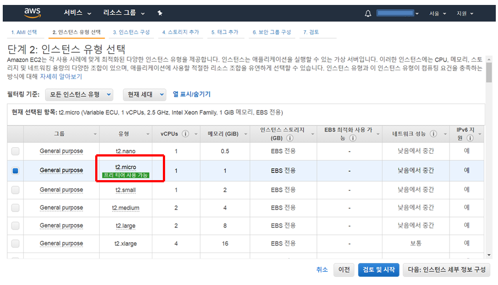Open the 지원 support dropdown
The height and width of the screenshot is (285, 498).
pyautogui.click(x=465, y=13)
